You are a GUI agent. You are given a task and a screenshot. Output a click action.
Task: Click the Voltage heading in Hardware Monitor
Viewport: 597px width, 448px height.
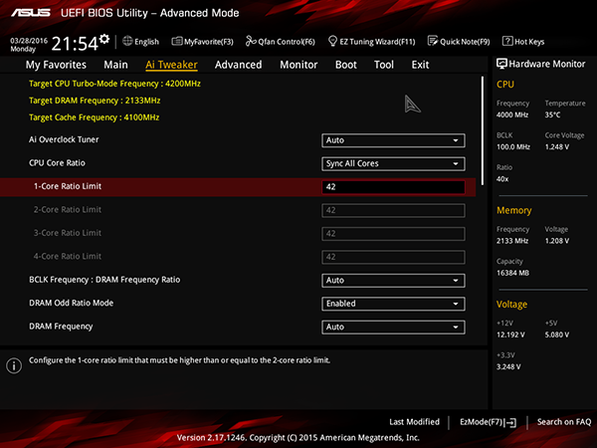coord(511,305)
